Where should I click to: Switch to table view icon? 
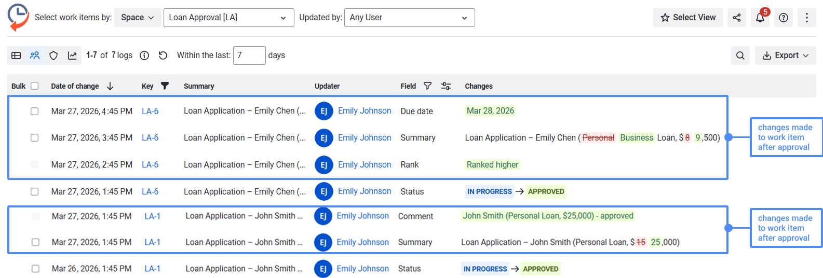(x=16, y=55)
